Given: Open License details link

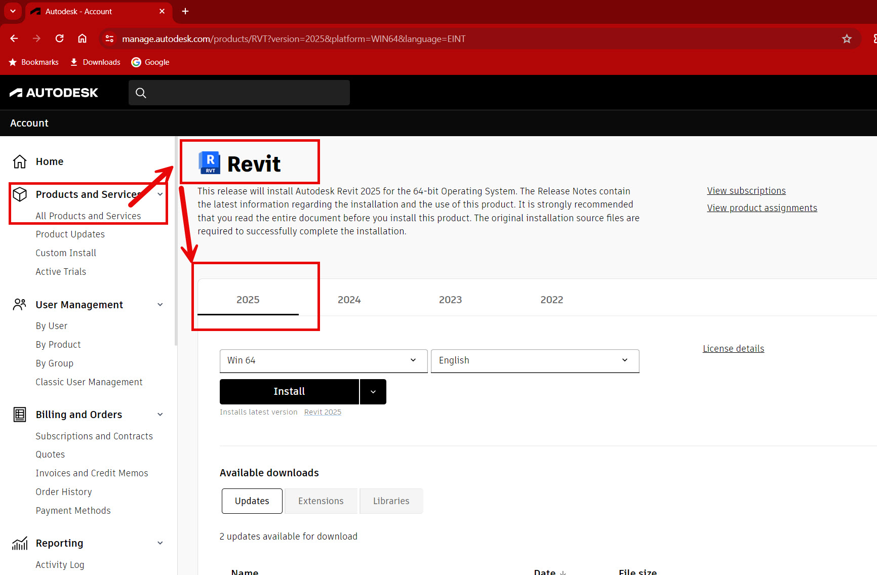Looking at the screenshot, I should [733, 349].
